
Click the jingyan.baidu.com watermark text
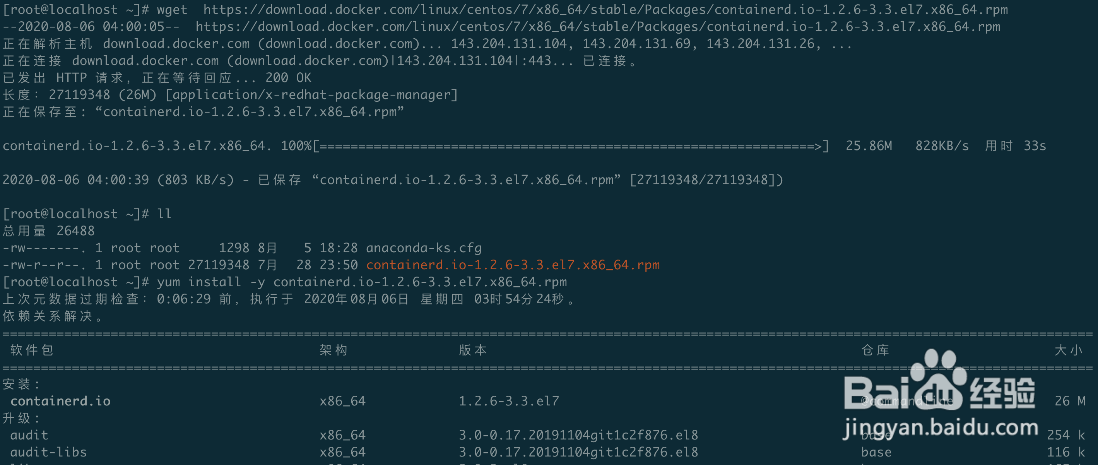pyautogui.click(x=941, y=427)
